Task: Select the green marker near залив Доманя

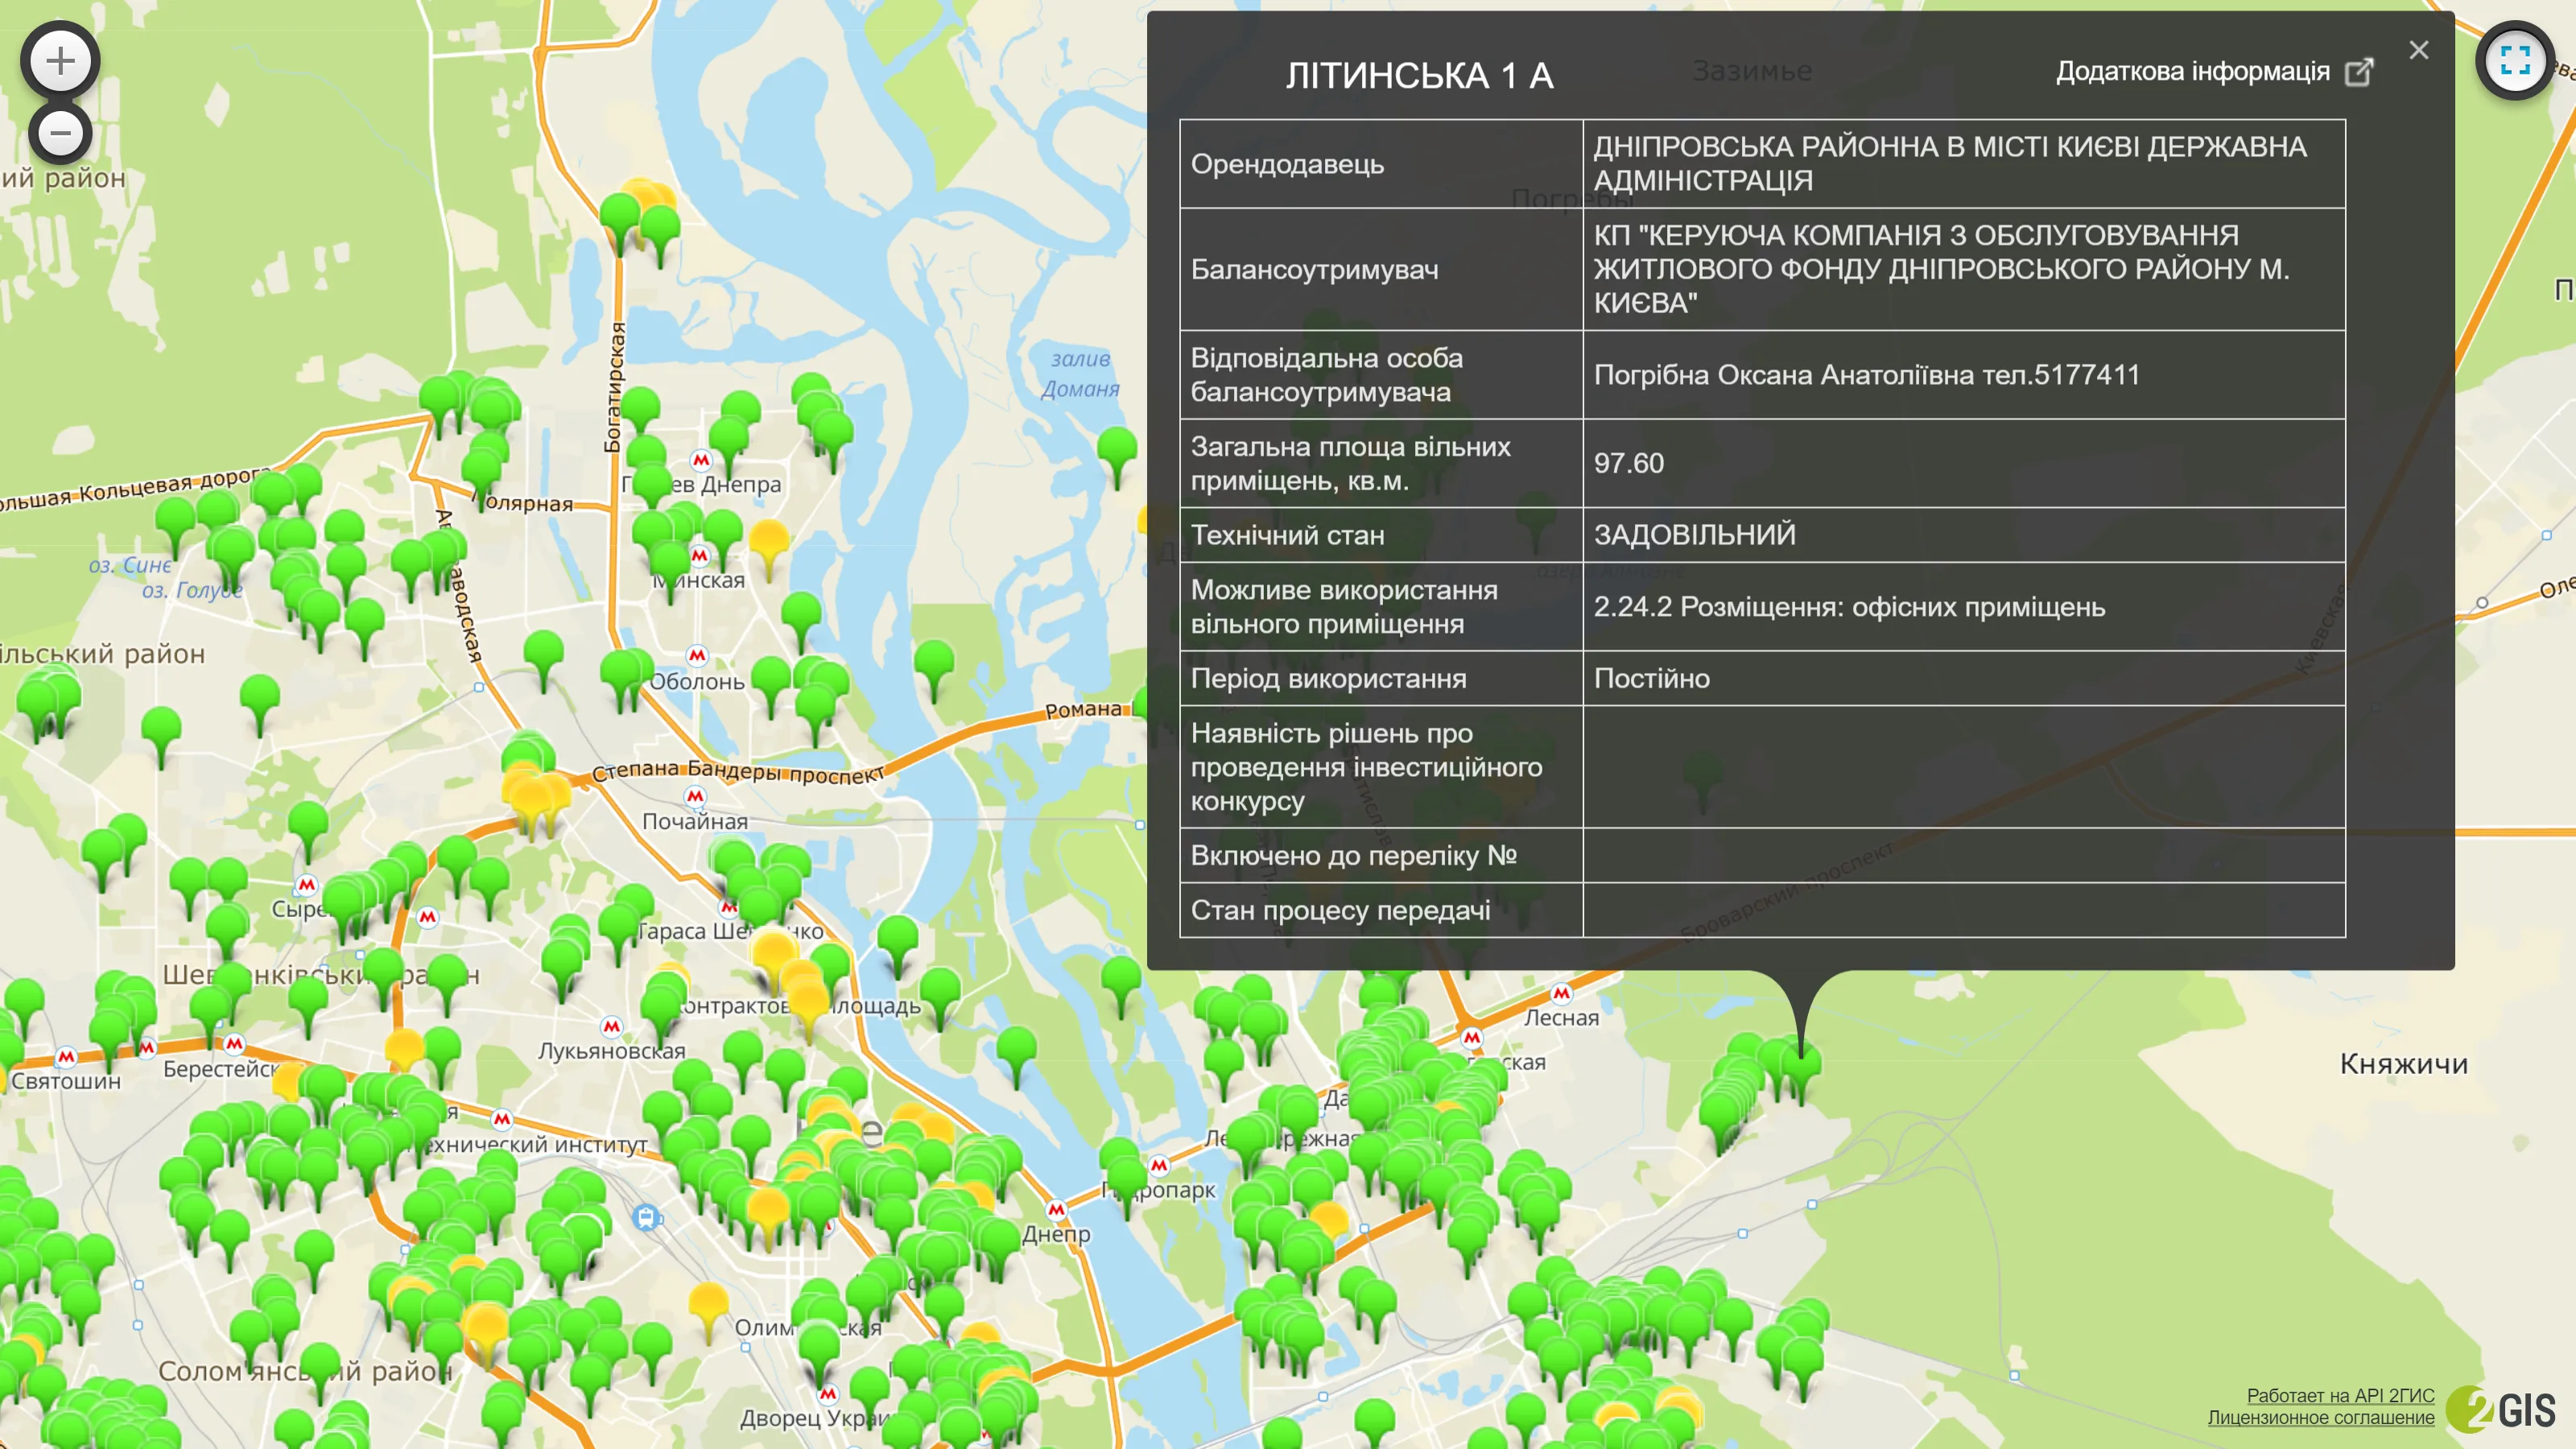Action: pos(1117,448)
